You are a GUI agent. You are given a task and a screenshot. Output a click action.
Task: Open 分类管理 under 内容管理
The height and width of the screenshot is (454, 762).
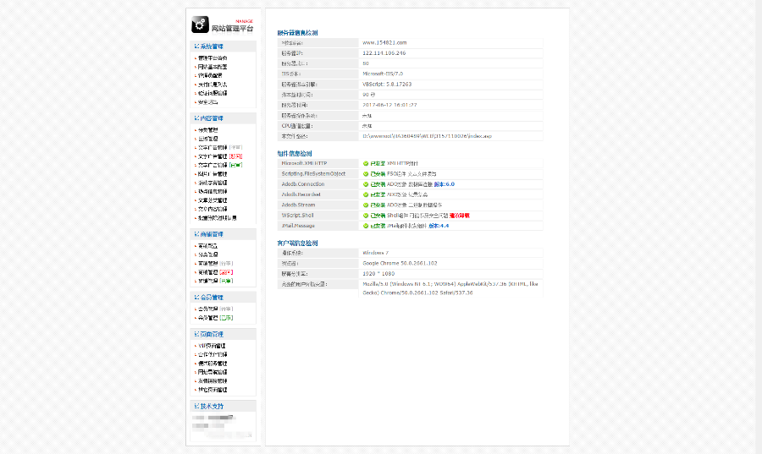coord(207,130)
